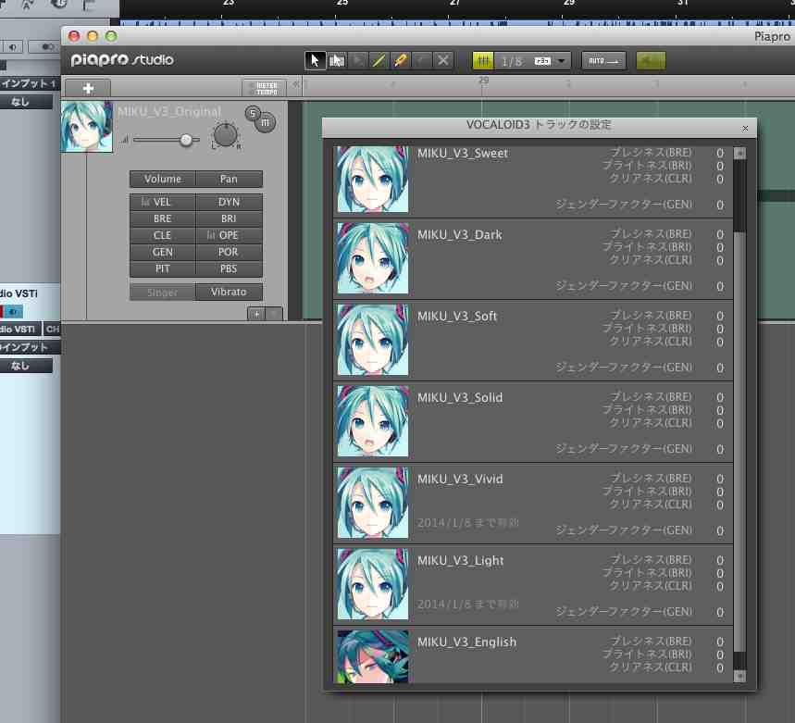Click the MIKU_V3_Sweet name text
795x723 pixels.
point(463,154)
